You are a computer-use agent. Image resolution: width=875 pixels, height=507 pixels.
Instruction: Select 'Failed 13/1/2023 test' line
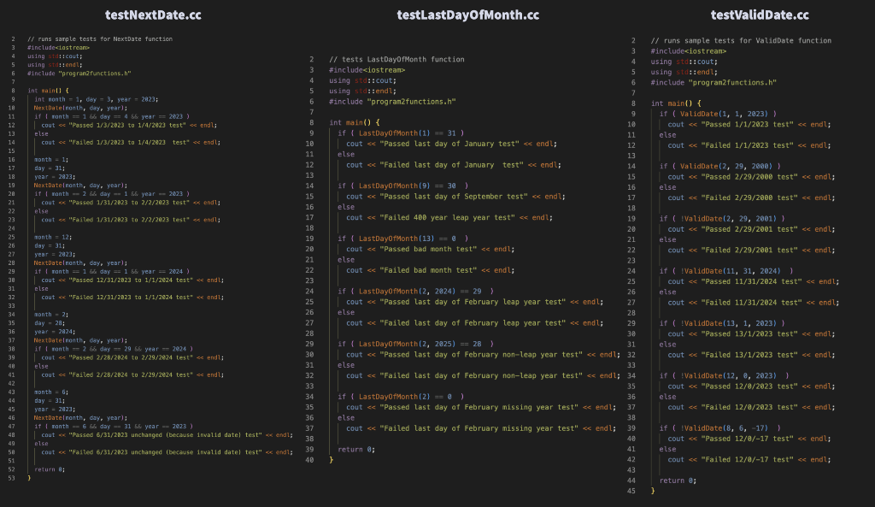751,355
